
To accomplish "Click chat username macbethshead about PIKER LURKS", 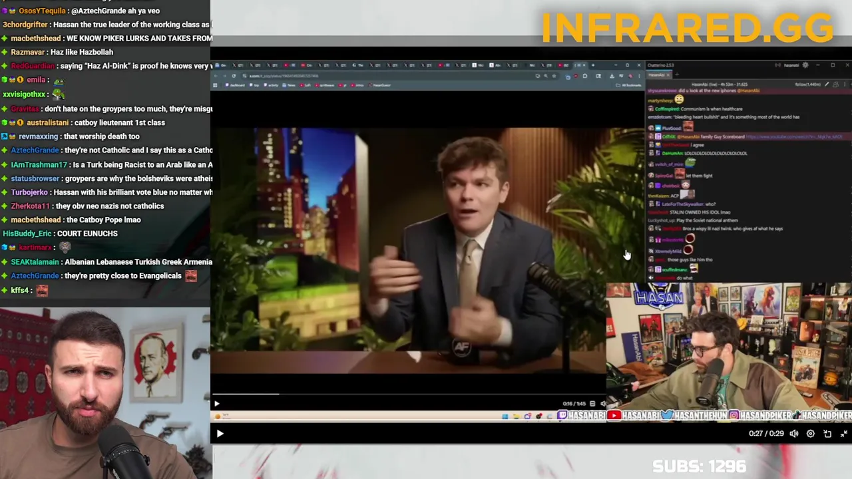I will (36, 39).
